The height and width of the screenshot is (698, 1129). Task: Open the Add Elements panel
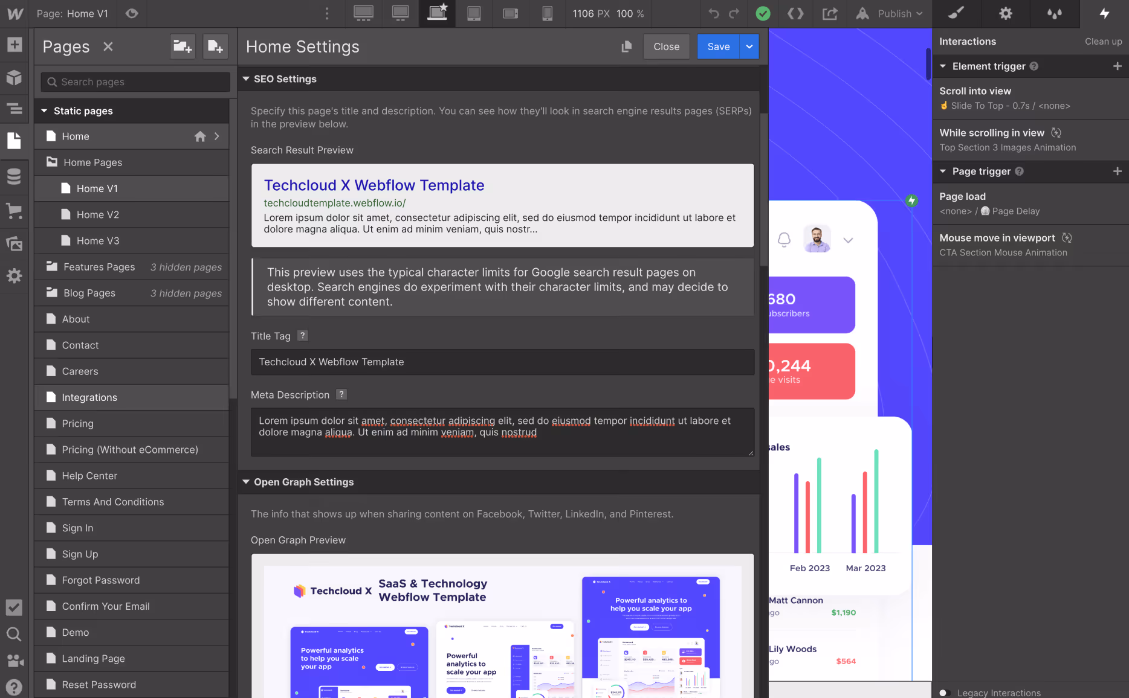(14, 45)
